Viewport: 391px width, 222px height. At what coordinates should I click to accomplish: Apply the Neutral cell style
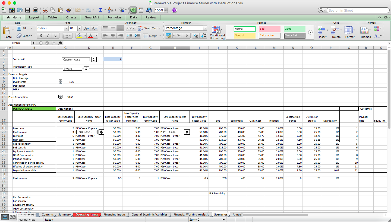tap(245, 36)
